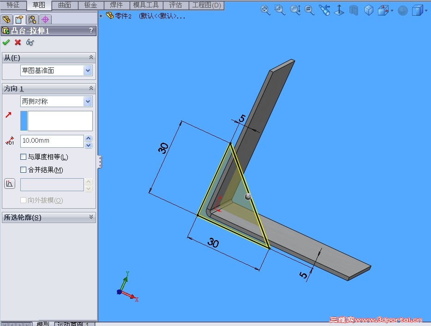Click Zoom In/Out icon
The width and height of the screenshot is (431, 326).
point(295,10)
